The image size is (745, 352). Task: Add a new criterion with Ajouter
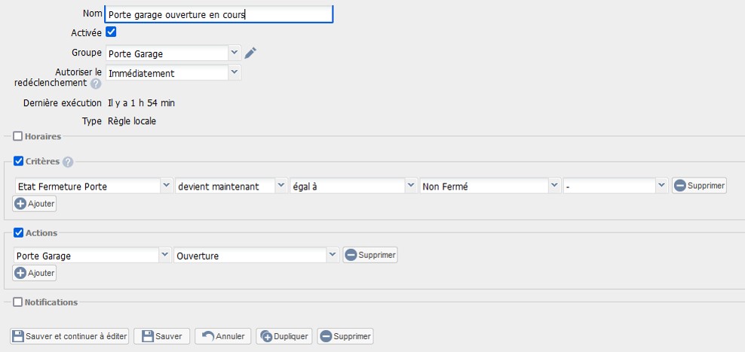[x=35, y=203]
